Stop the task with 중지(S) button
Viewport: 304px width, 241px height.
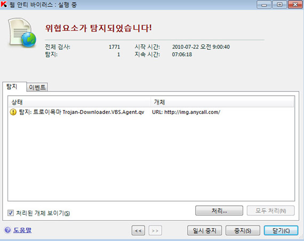[x=243, y=230]
